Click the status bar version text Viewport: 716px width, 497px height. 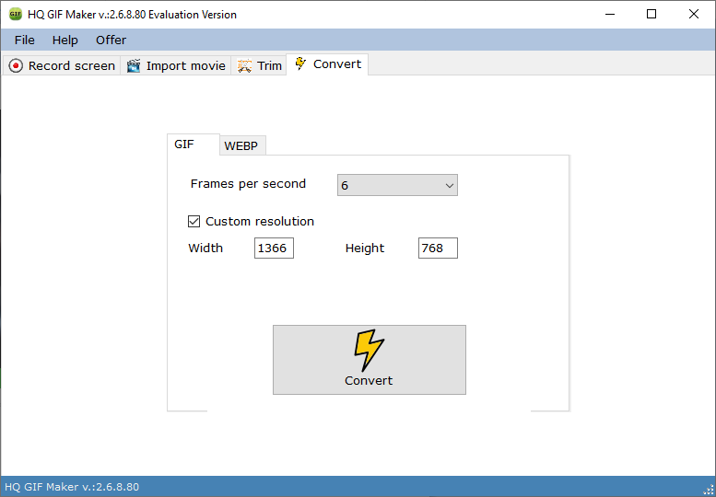point(72,487)
